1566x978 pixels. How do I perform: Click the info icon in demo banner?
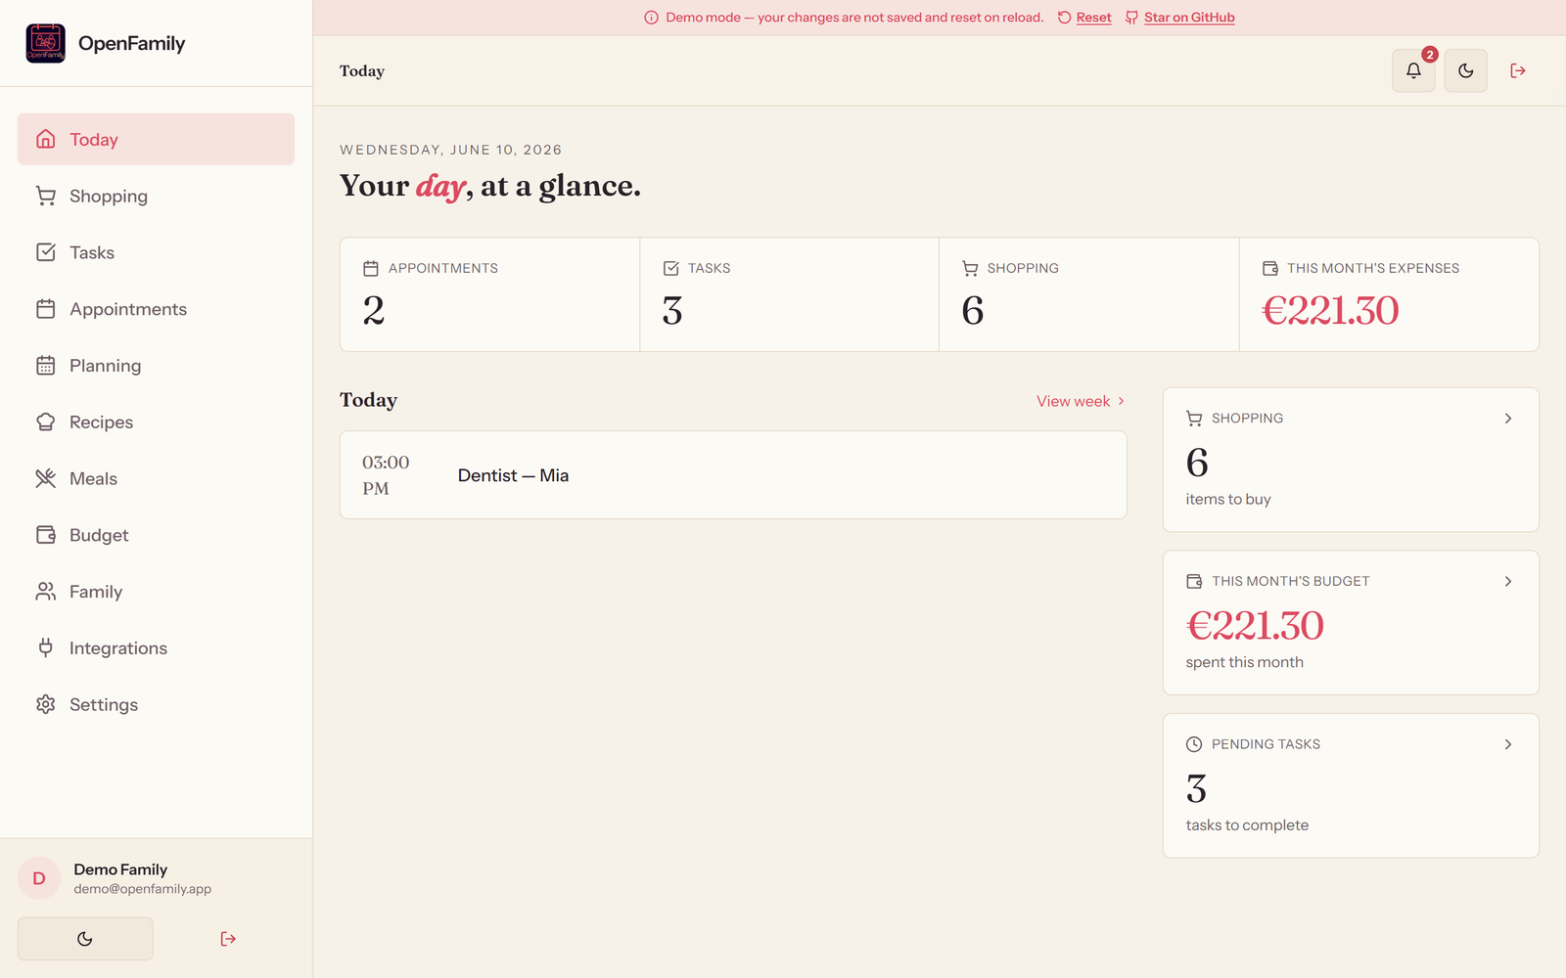pos(651,18)
